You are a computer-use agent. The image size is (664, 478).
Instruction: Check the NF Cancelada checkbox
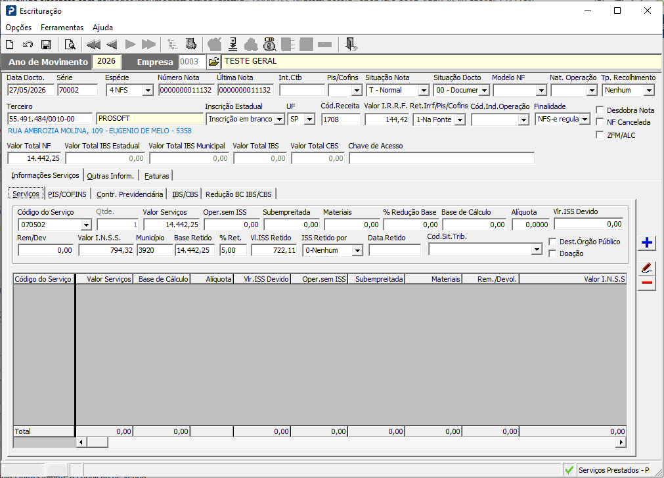coord(600,122)
